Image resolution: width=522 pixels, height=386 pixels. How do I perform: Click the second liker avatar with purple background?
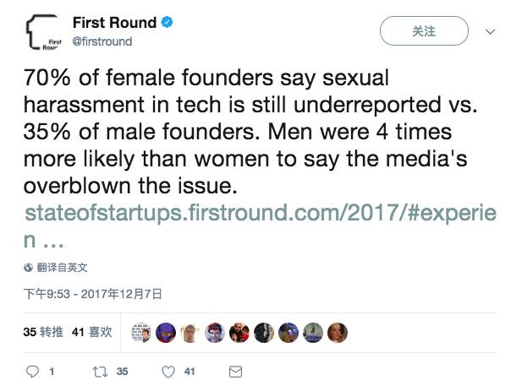pyautogui.click(x=167, y=332)
